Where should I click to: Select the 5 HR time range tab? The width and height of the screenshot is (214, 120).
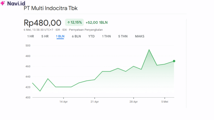[x=45, y=36]
